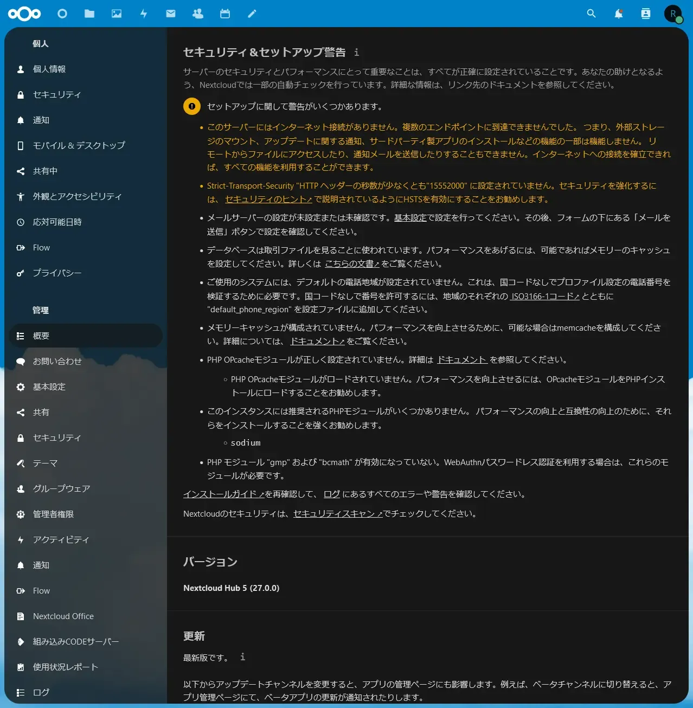Open the admin 通知 settings
This screenshot has width=693, height=708.
(x=86, y=565)
